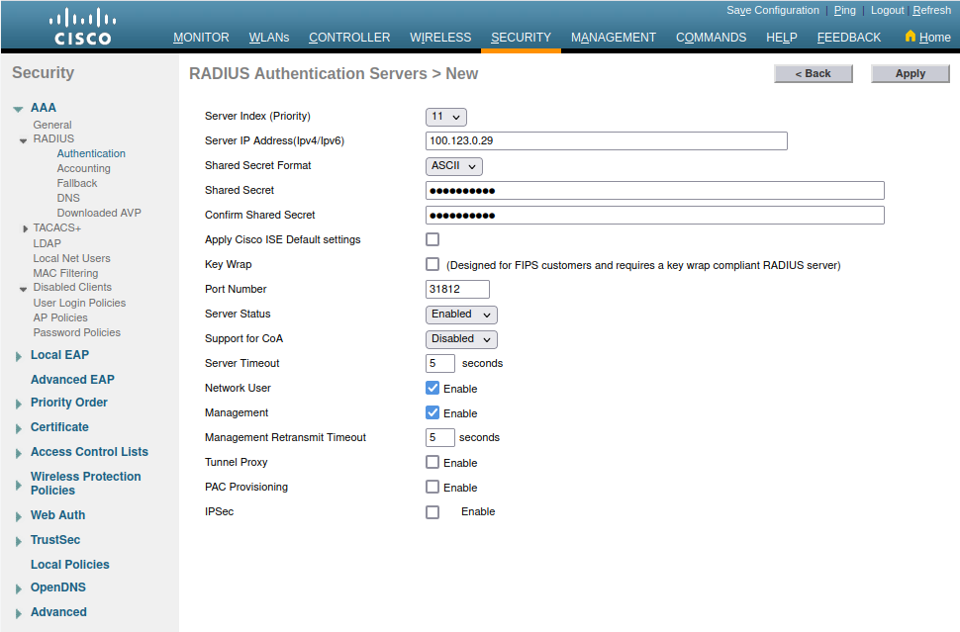The width and height of the screenshot is (960, 632).
Task: Click the Cisco logo
Action: (83, 27)
